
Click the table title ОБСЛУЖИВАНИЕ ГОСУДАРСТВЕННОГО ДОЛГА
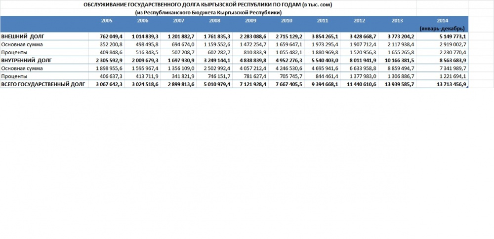[x=207, y=5]
